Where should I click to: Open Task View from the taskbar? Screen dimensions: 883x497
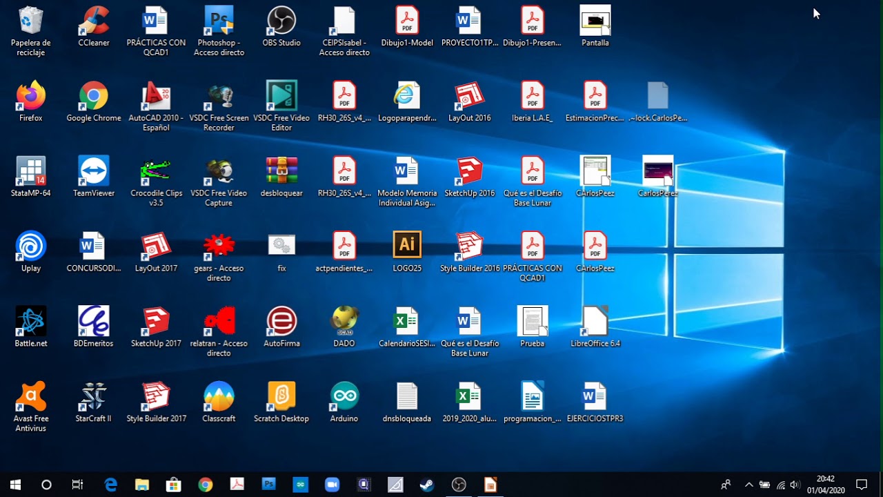[77, 485]
